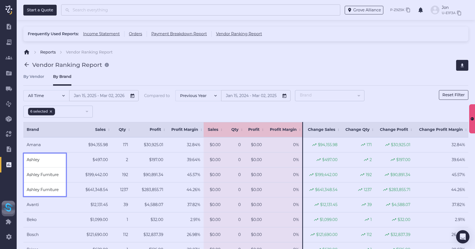This screenshot has width=475, height=249.
Task: Open the chat support bubble
Action: pyautogui.click(x=462, y=237)
